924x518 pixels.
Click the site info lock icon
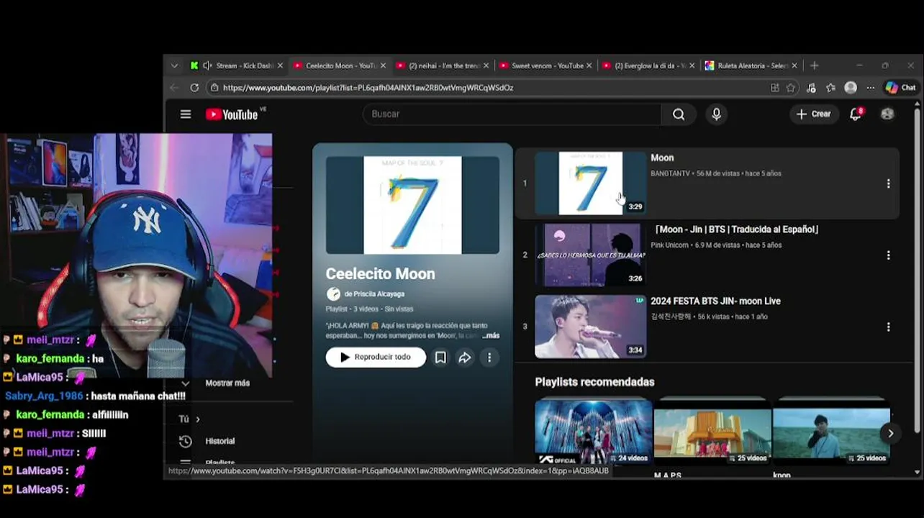point(214,88)
